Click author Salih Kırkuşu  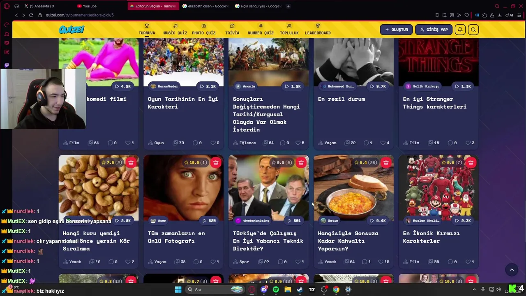pyautogui.click(x=422, y=86)
